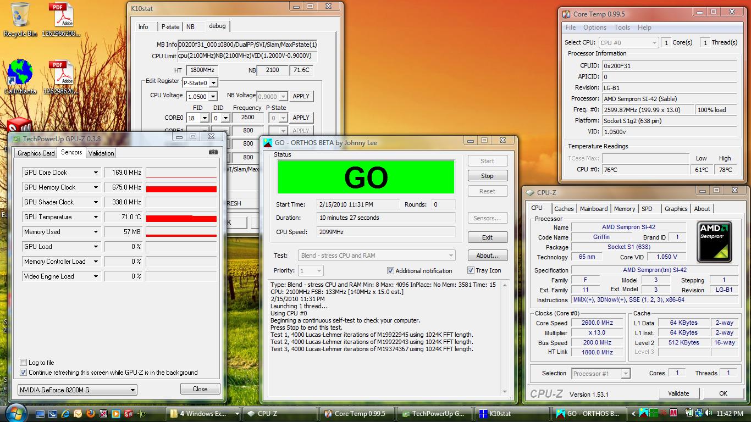Click Exit button in ORTHOS

click(488, 237)
